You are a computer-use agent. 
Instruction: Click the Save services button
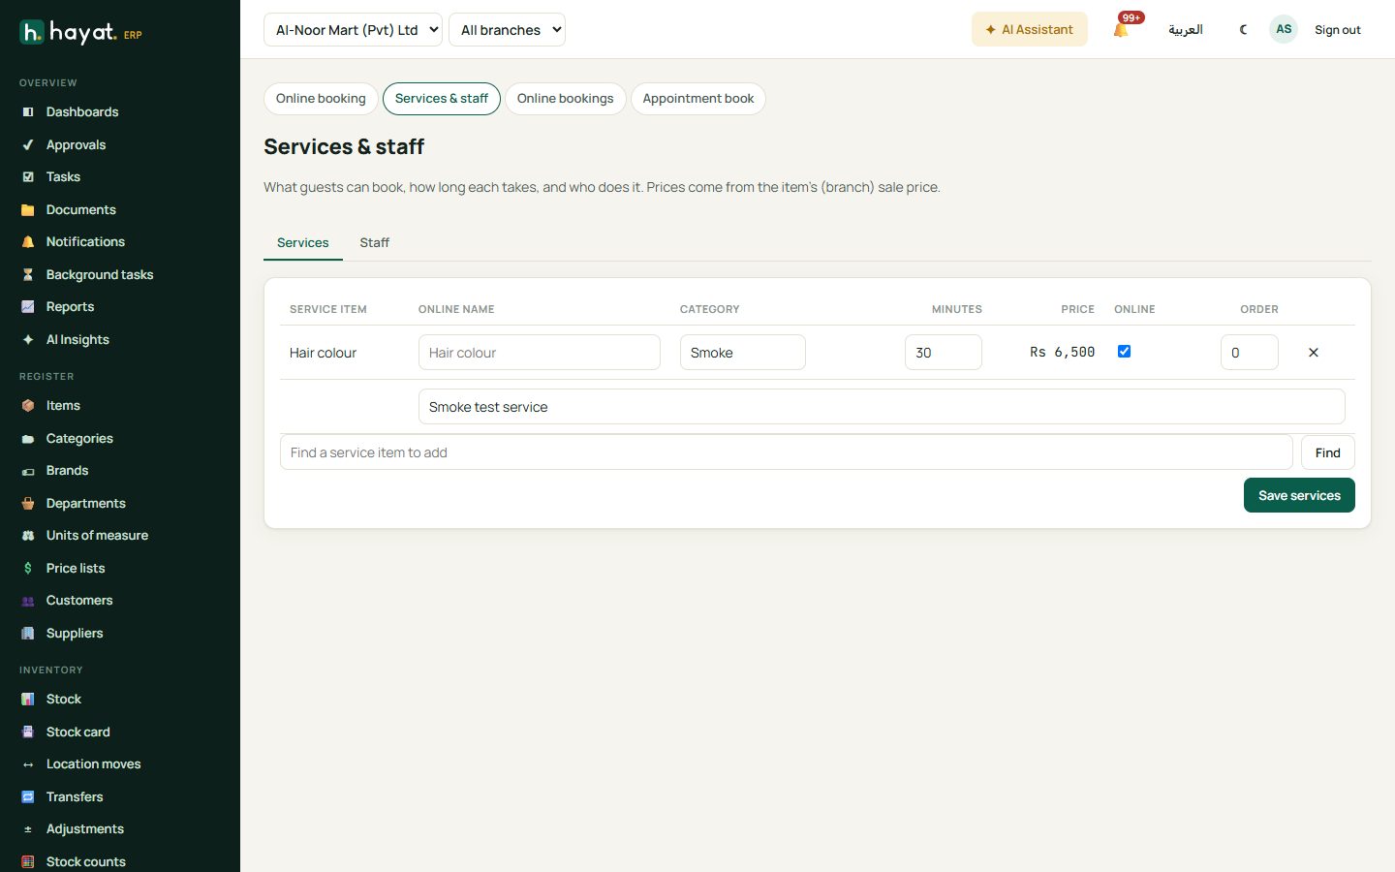tap(1299, 495)
